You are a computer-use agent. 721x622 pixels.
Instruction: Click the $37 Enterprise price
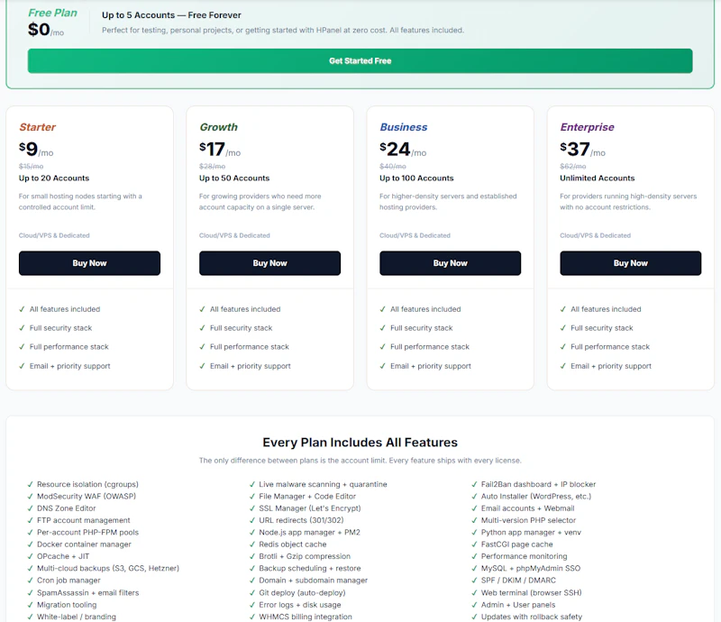(x=582, y=149)
